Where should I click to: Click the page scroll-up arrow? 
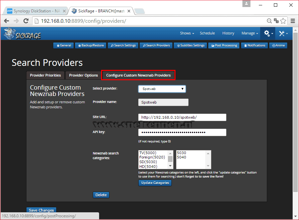[295, 30]
